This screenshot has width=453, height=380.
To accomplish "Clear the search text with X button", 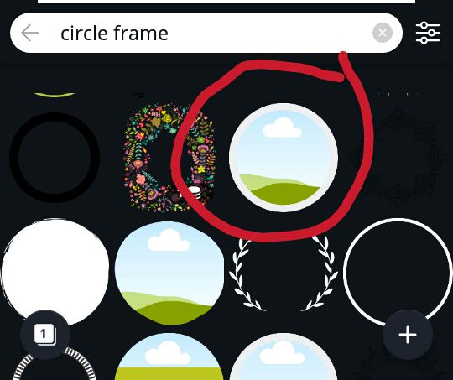I will coord(383,33).
